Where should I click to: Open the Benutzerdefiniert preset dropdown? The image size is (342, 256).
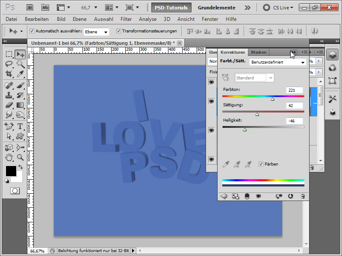pos(277,62)
